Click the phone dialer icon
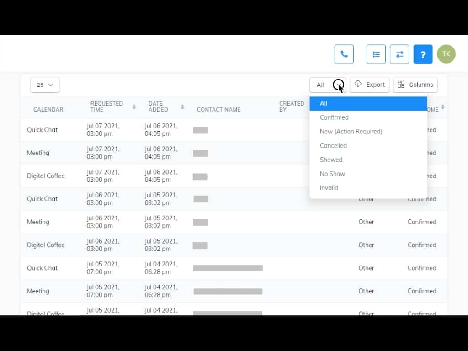468x351 pixels. [344, 54]
